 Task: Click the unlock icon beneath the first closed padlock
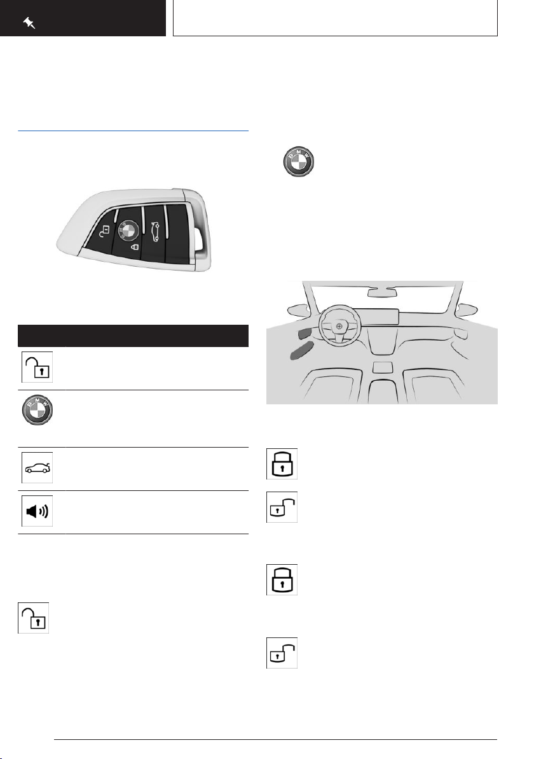(282, 507)
